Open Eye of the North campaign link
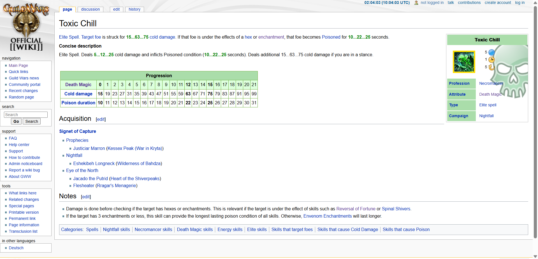Viewport: 538px width, 259px height. pyautogui.click(x=82, y=171)
